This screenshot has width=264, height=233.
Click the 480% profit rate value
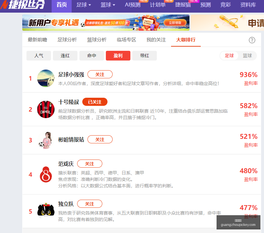(x=249, y=171)
